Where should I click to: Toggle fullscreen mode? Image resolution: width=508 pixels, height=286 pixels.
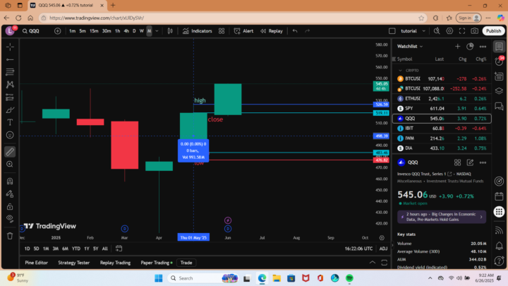[x=462, y=31]
